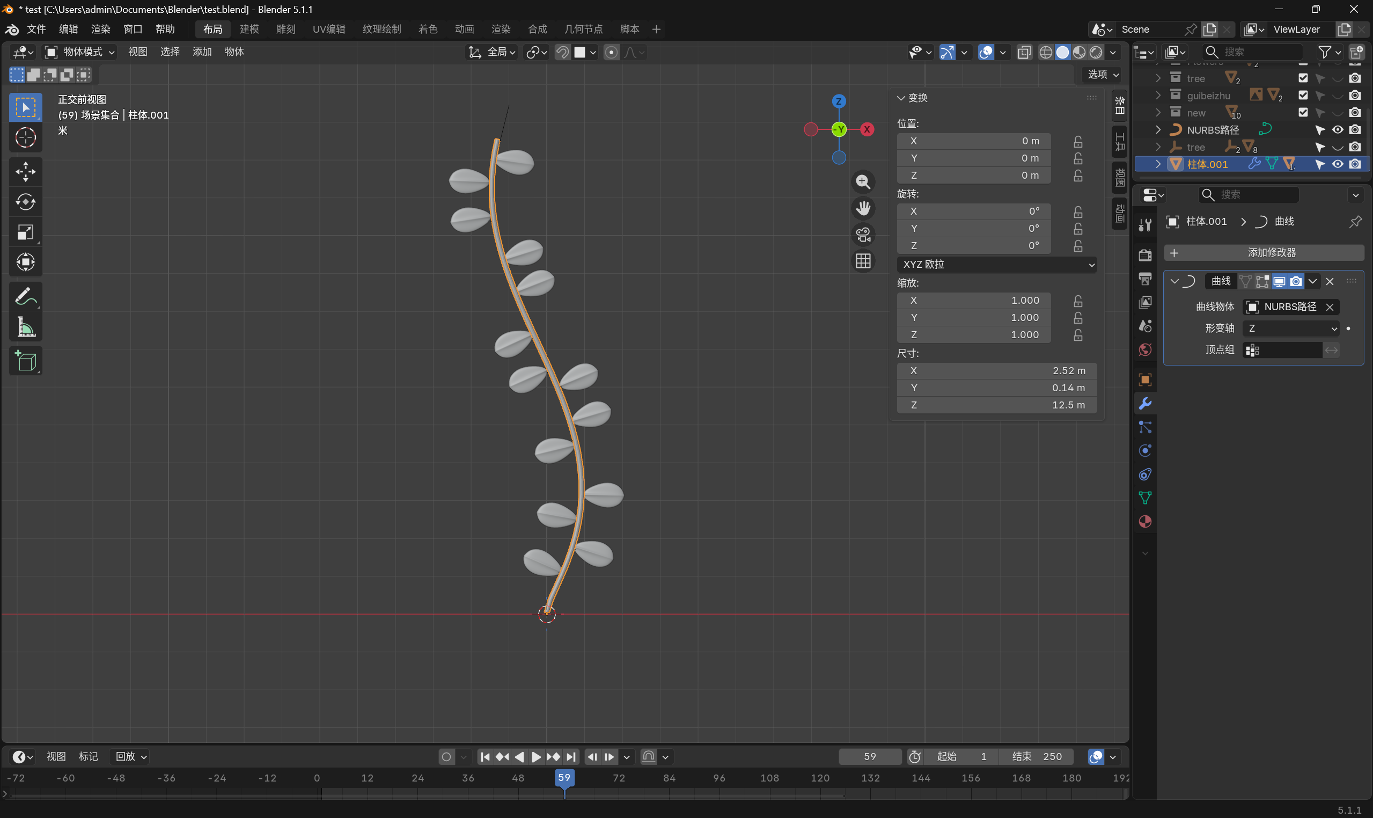Select the Move tool in toolbar
1373x818 pixels.
click(x=25, y=172)
